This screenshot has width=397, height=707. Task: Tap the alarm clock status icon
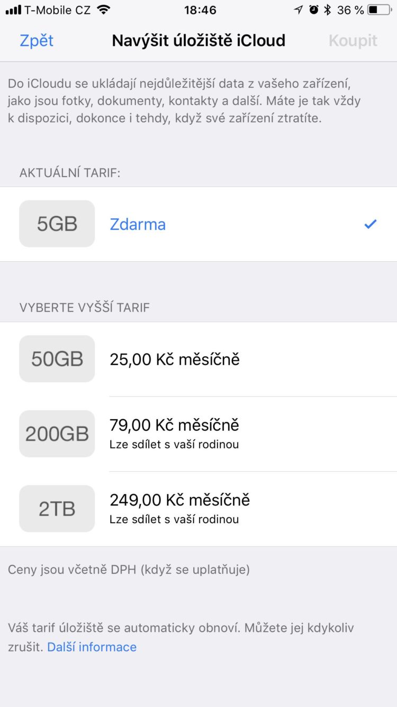pyautogui.click(x=314, y=10)
